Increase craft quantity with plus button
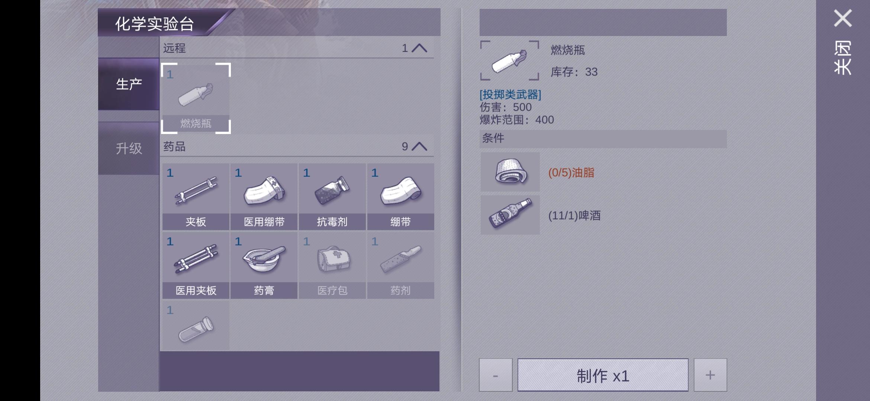This screenshot has width=870, height=401. (x=710, y=375)
